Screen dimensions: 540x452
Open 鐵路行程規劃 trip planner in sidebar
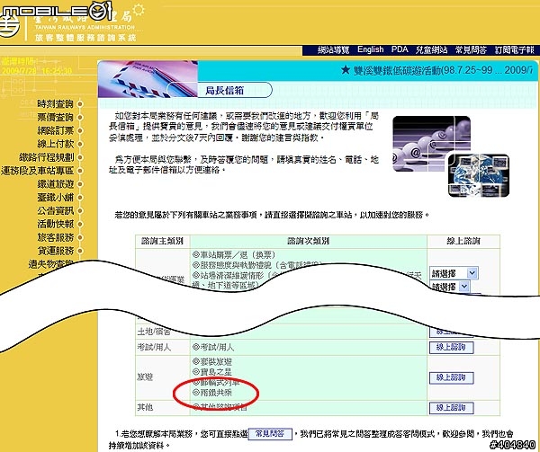[x=47, y=157]
